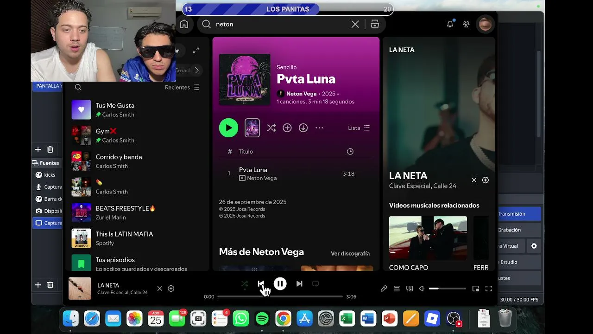Click LA NETA title in side panel
Viewport: 593px width, 334px height.
coord(408,176)
